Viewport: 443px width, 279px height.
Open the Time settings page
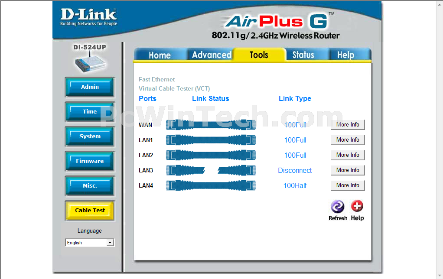pos(90,111)
